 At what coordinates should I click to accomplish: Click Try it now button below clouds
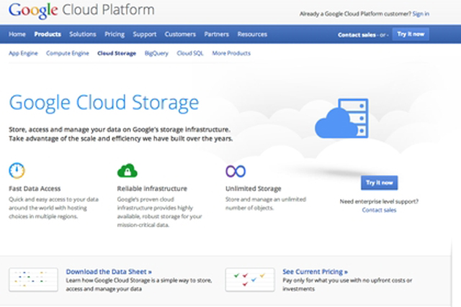(380, 183)
